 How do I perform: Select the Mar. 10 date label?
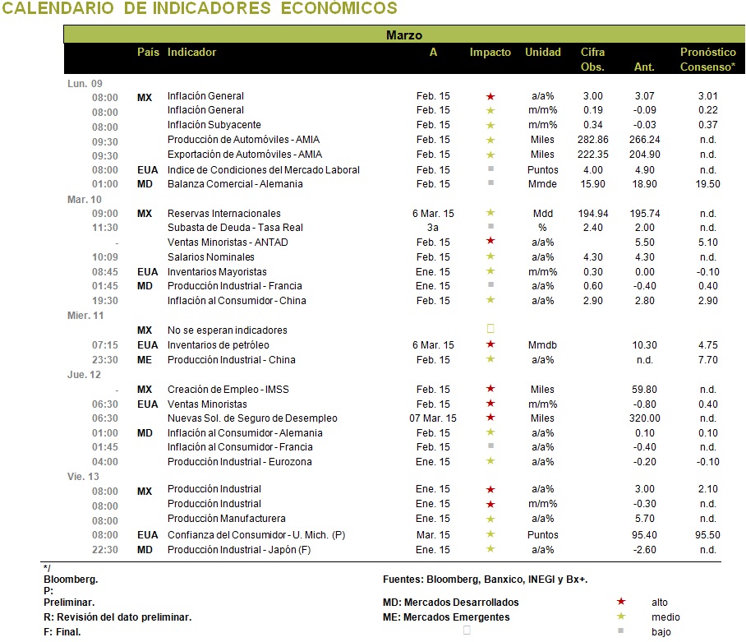click(84, 200)
